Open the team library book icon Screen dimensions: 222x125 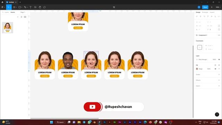(x=25, y=17)
